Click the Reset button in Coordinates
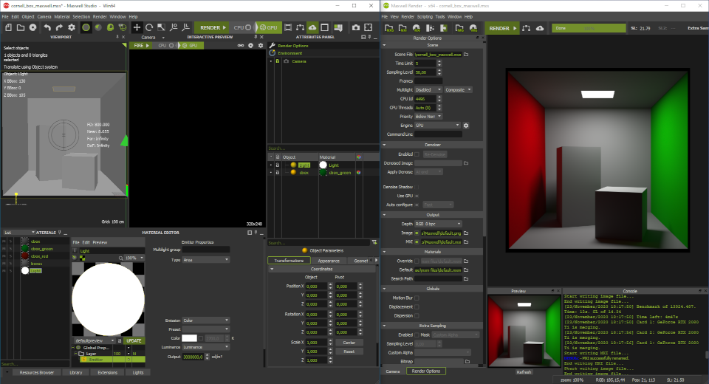The height and width of the screenshot is (384, 709). [349, 352]
